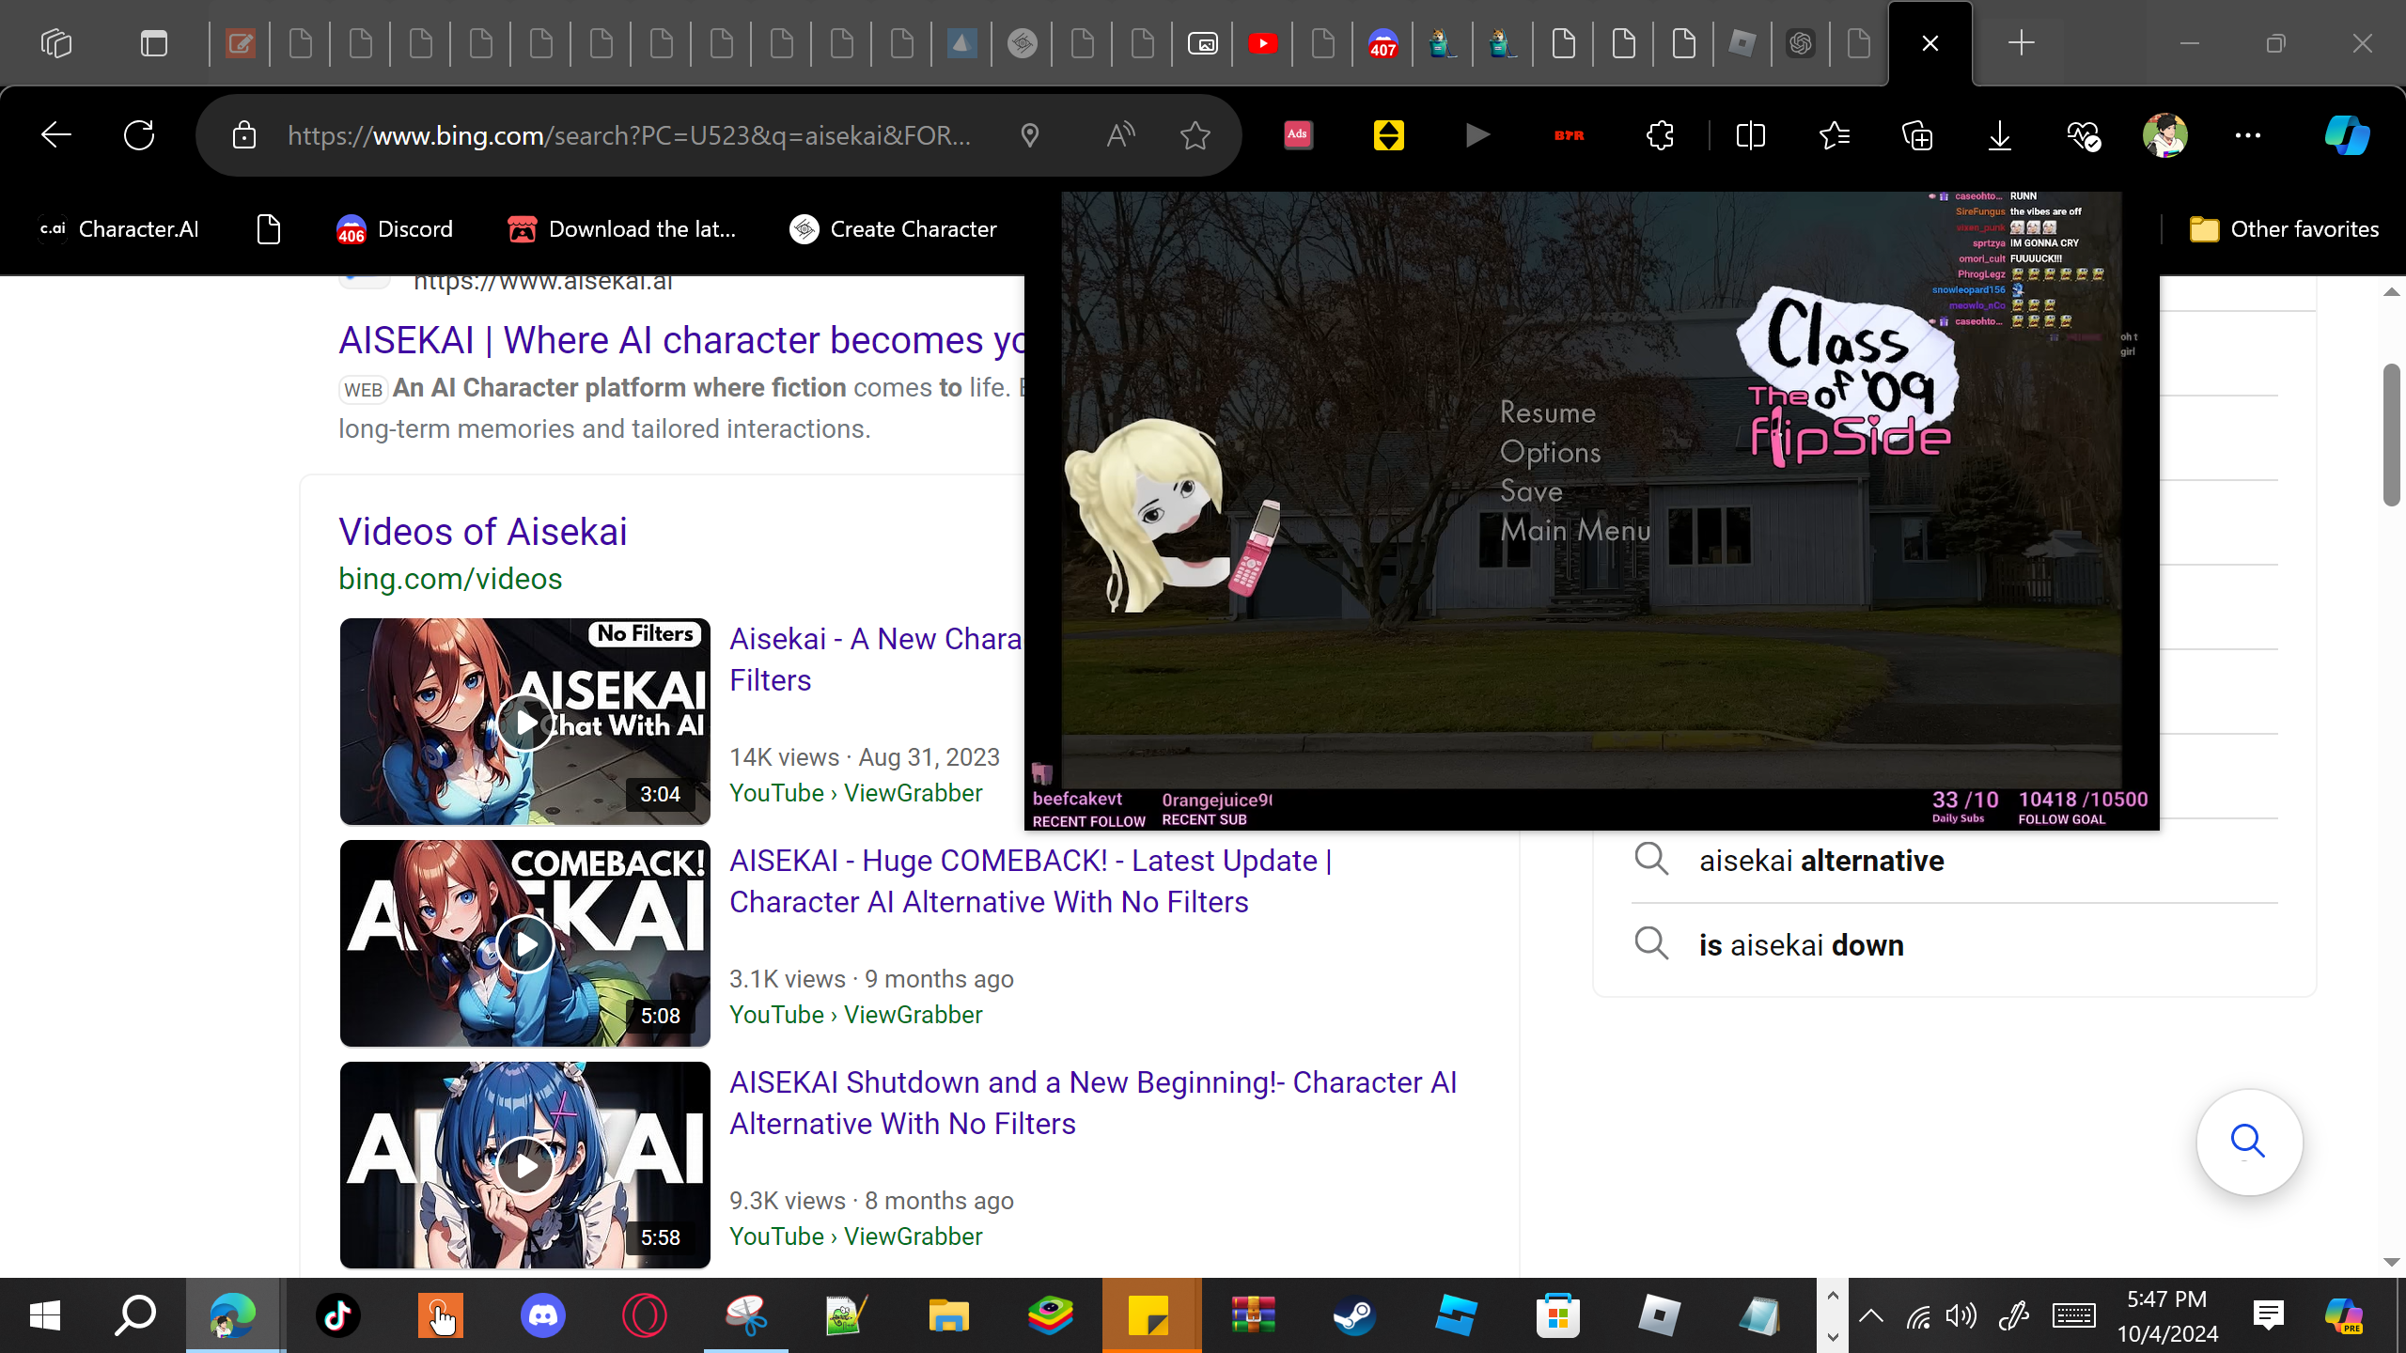Viewport: 2406px width, 1353px height.
Task: Open the gray play-button extension
Action: point(1477,135)
